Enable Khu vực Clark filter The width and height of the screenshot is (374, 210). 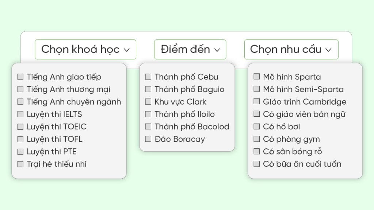[148, 102]
